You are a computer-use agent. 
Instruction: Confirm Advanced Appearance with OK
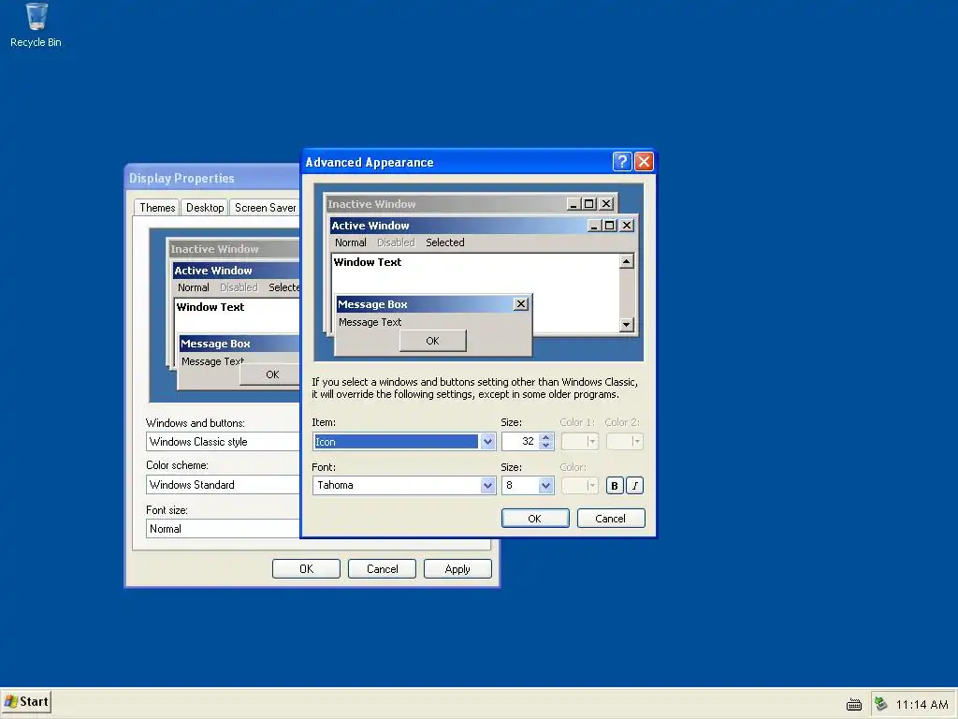click(534, 519)
